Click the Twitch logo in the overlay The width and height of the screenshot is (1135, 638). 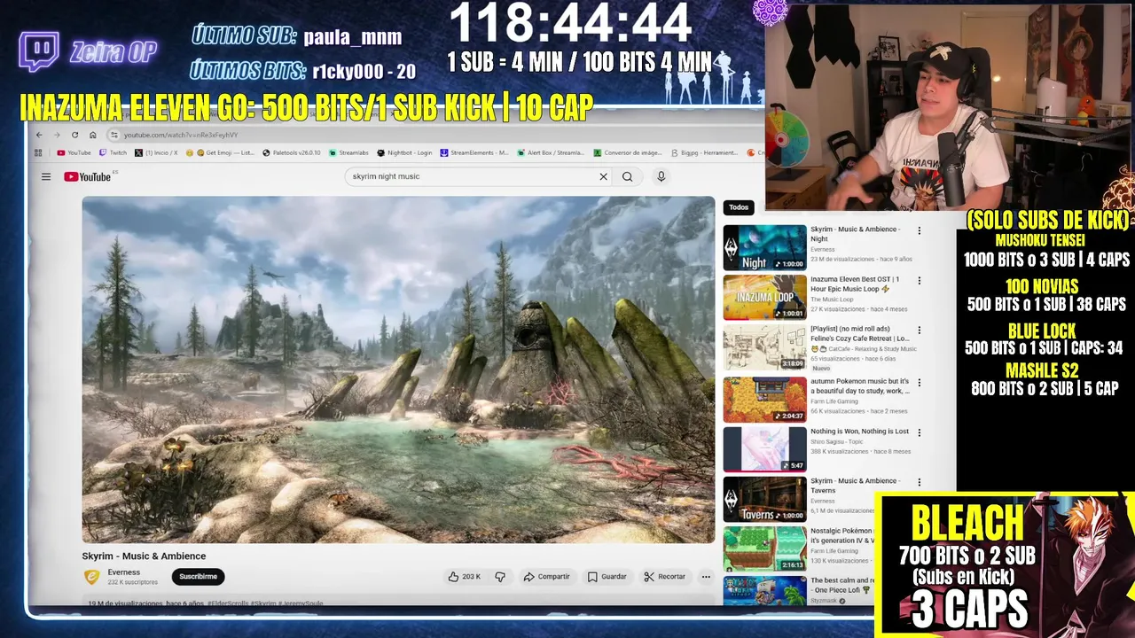point(38,51)
